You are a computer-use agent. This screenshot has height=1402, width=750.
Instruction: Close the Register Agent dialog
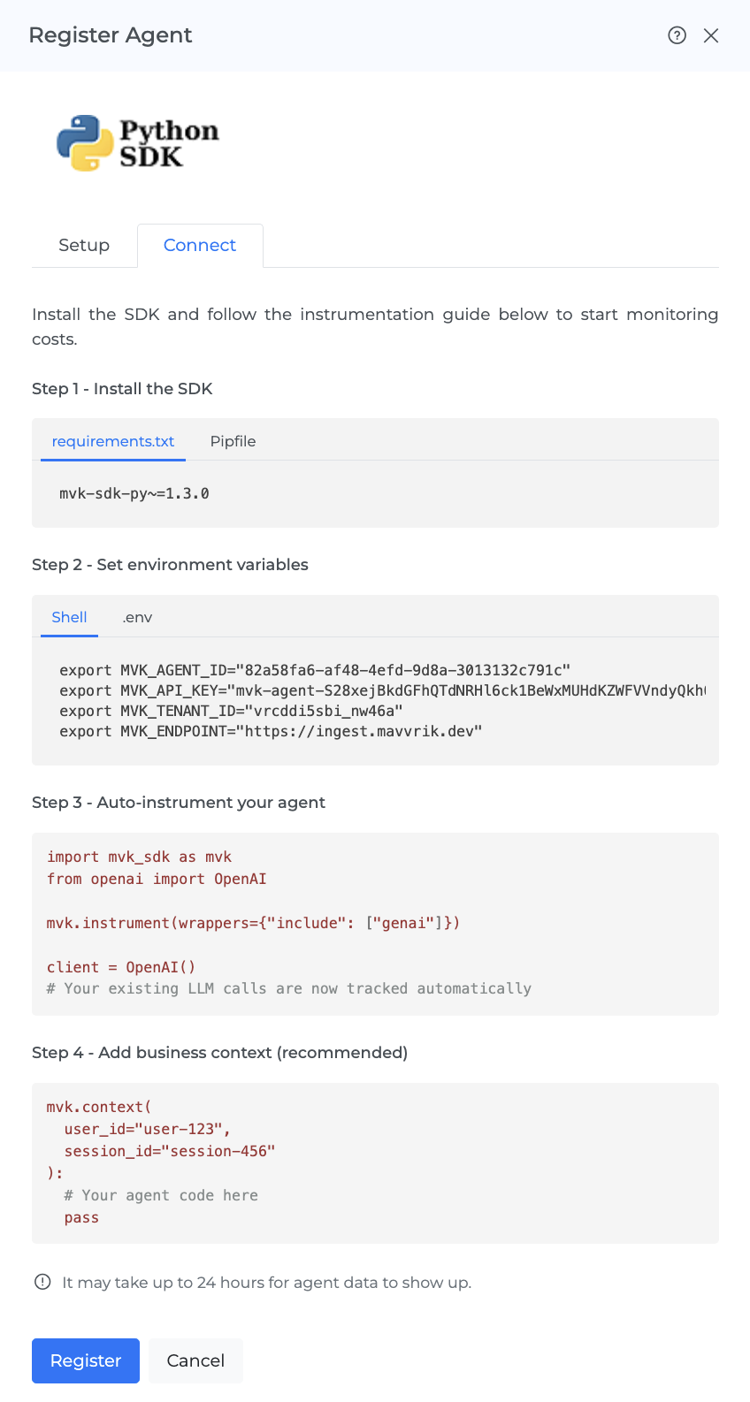point(711,35)
